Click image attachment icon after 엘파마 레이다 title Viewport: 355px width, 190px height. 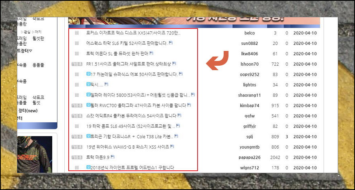(193, 95)
